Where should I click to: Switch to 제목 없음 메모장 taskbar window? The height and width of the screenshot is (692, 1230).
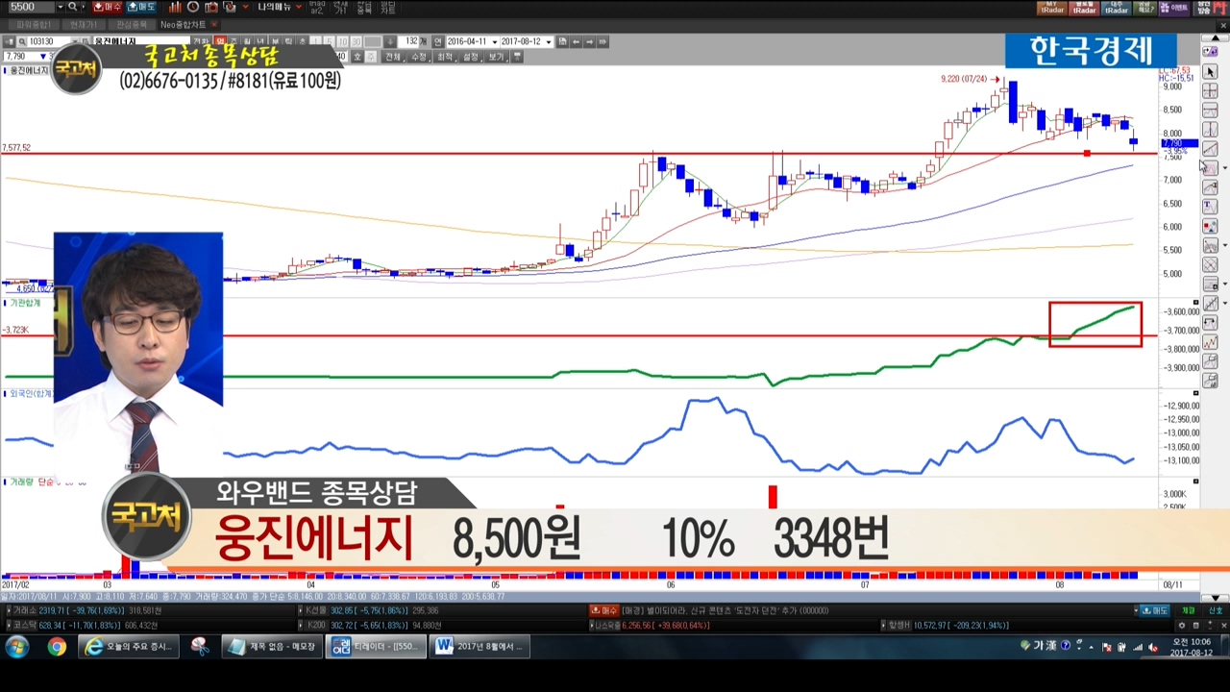[x=273, y=647]
